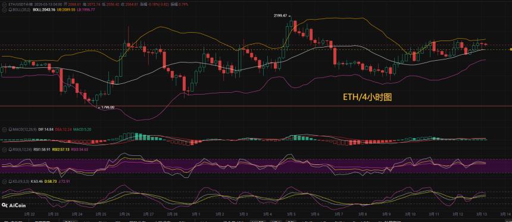Select the MACD:5.20 value
The width and height of the screenshot is (512, 222).
coord(82,129)
